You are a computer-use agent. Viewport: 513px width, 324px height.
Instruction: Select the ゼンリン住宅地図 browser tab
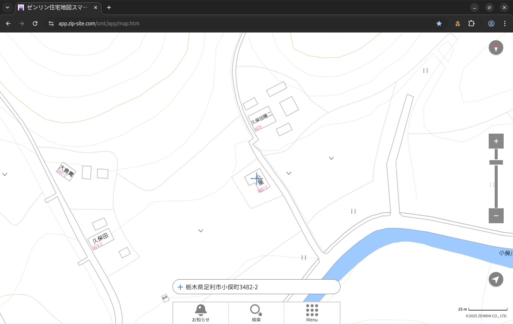pyautogui.click(x=56, y=7)
